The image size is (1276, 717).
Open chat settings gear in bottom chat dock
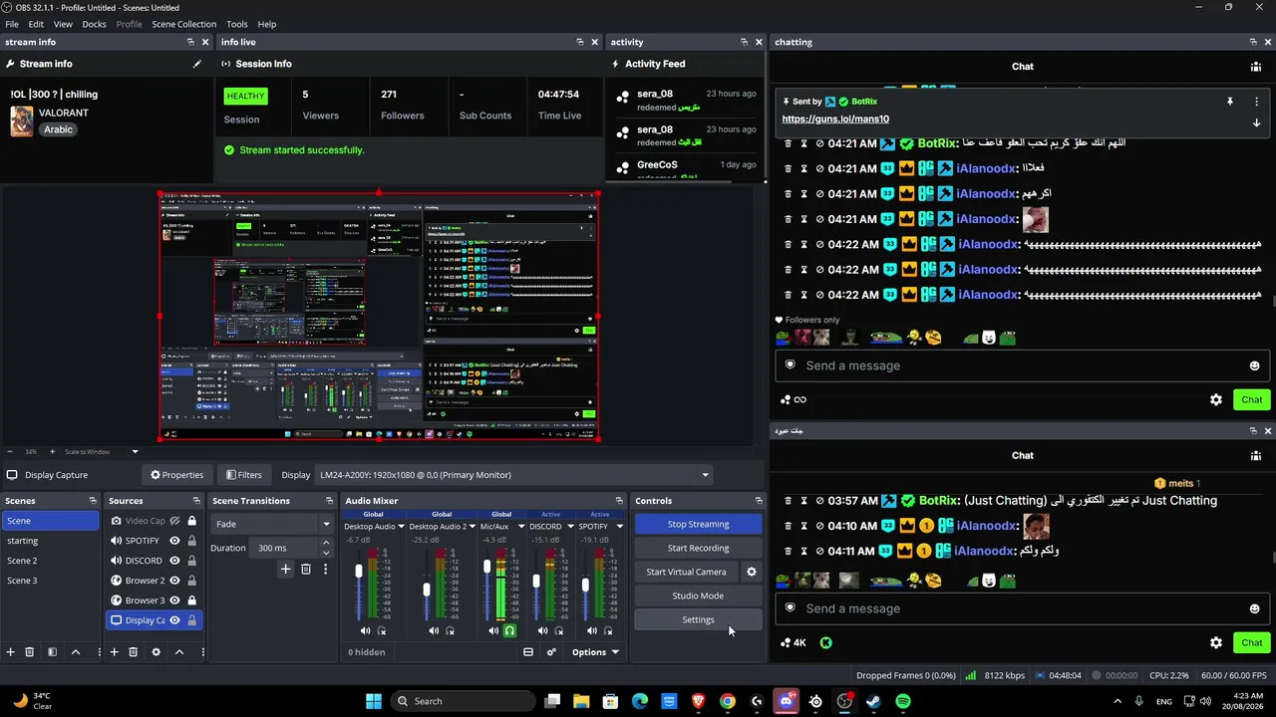[1216, 642]
